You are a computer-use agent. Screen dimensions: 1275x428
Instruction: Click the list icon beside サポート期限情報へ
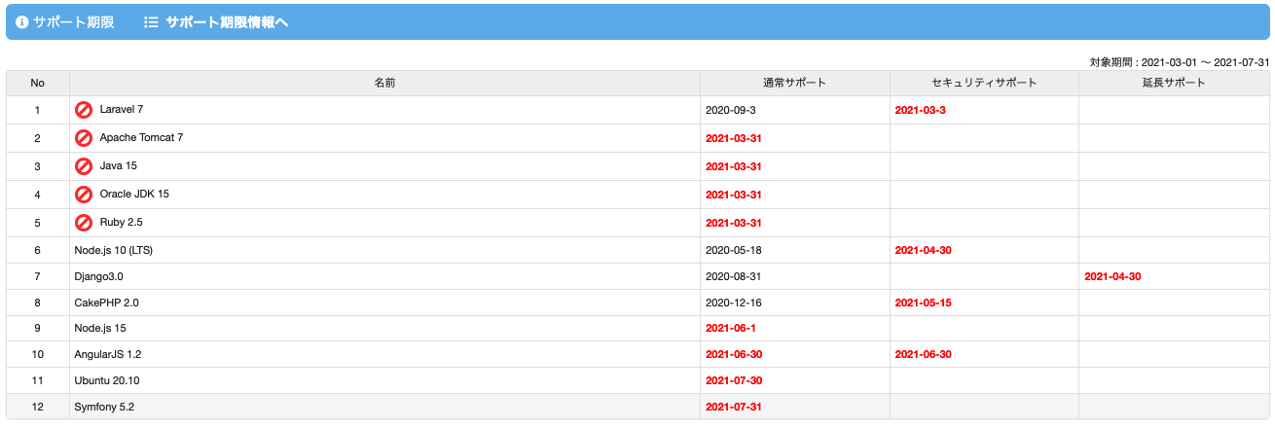click(x=151, y=21)
